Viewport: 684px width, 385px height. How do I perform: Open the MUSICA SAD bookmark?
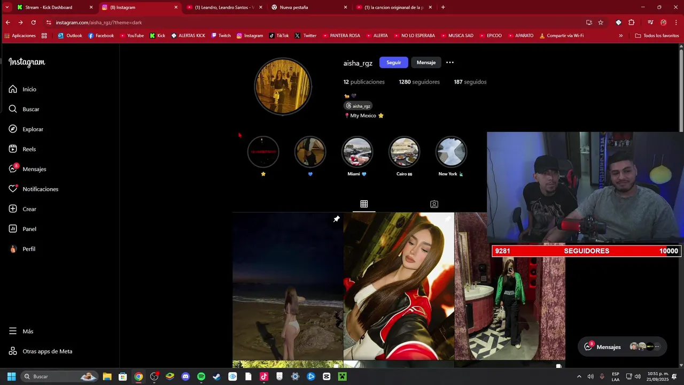tap(457, 36)
